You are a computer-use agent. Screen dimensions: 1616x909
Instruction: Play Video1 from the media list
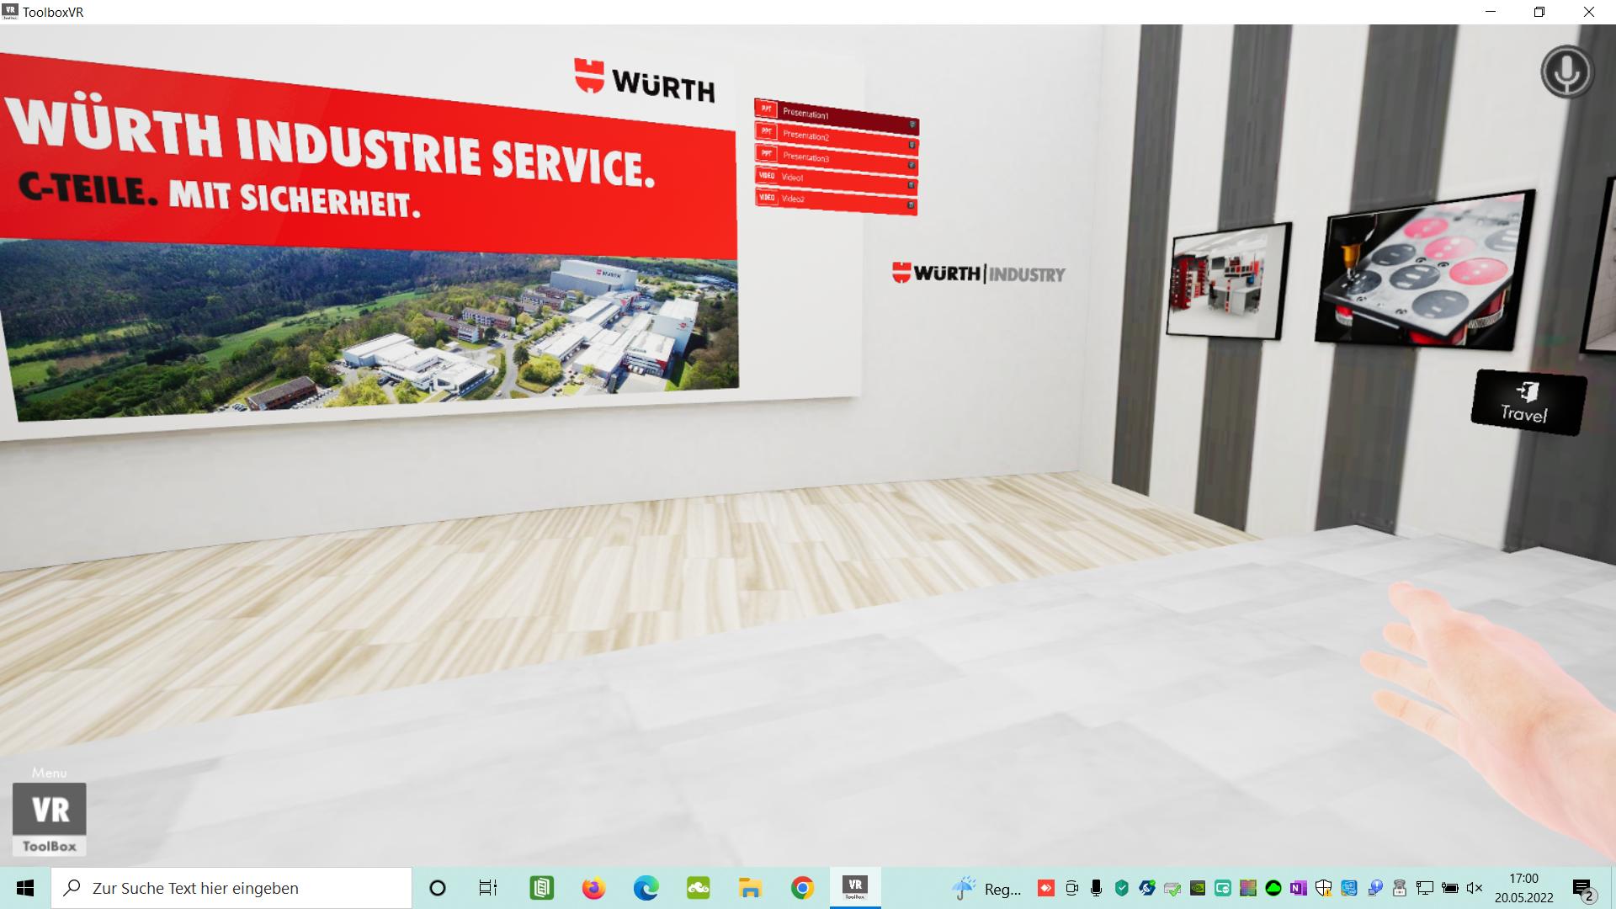tap(836, 178)
